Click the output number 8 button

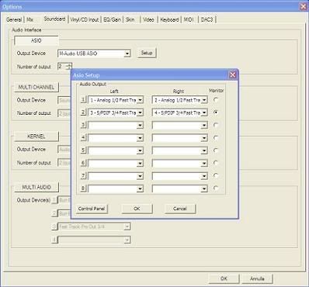(83, 188)
